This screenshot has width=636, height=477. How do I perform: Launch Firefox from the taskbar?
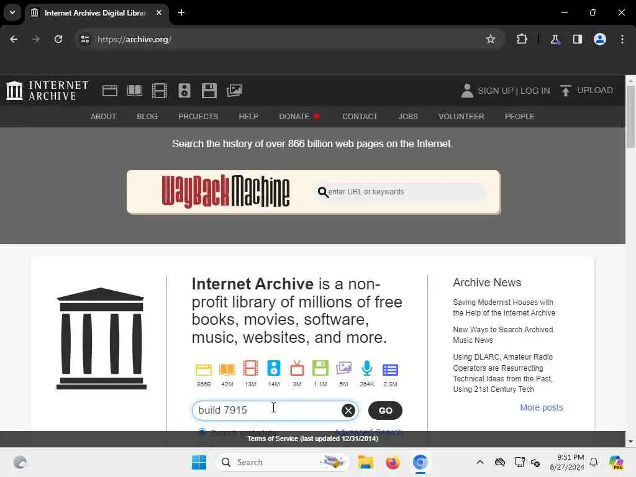[393, 462]
